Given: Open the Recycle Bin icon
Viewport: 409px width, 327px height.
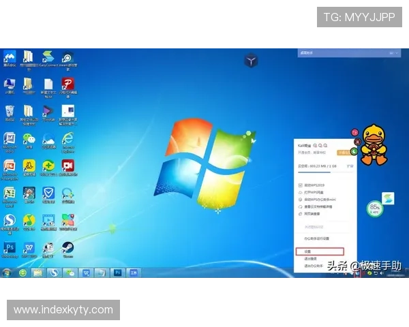Looking at the screenshot, I should tap(10, 111).
